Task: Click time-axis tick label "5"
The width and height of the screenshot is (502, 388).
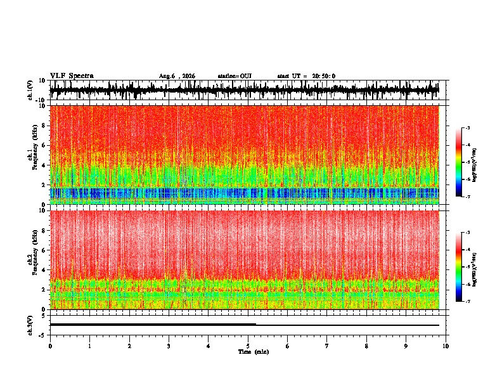Action: tap(248, 346)
